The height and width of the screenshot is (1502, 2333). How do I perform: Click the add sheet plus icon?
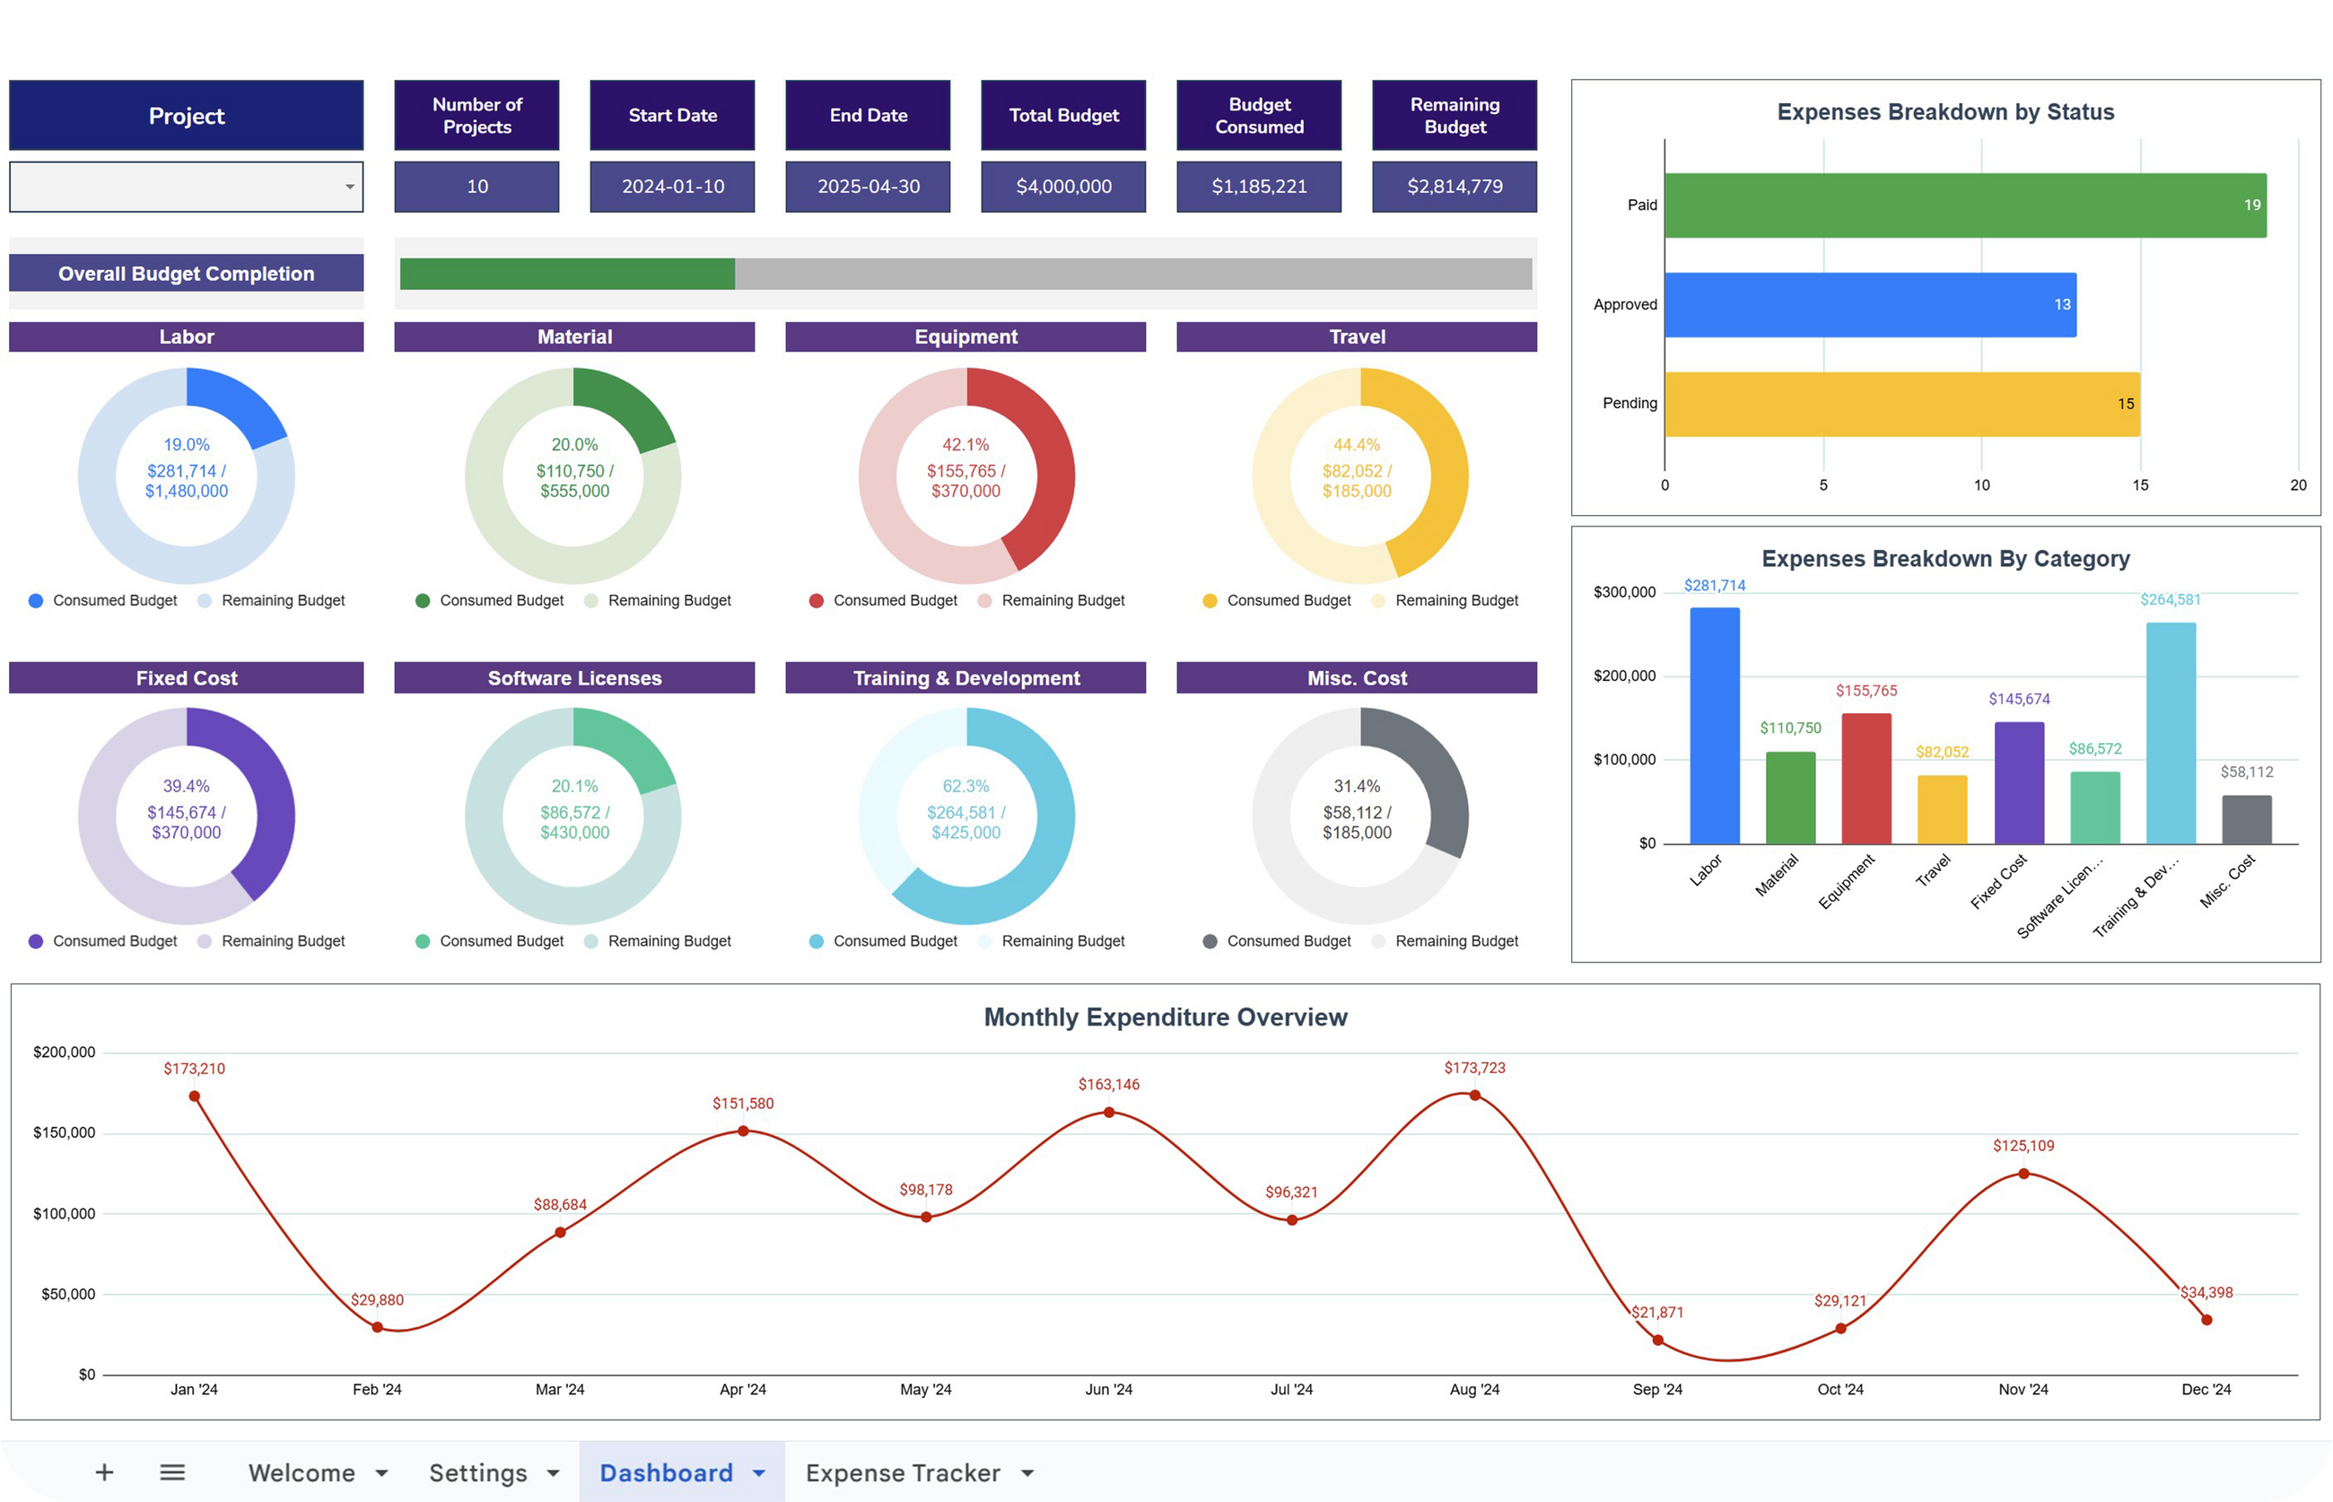point(104,1471)
